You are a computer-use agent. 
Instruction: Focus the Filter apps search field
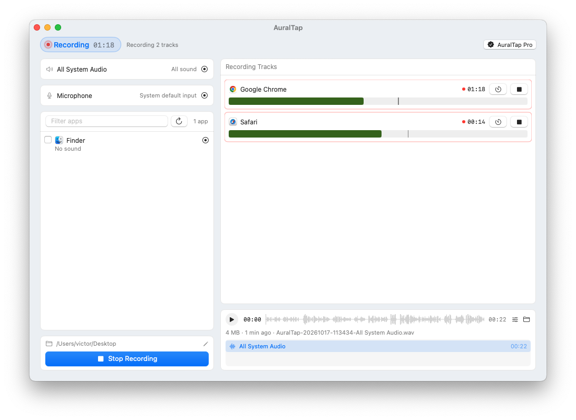click(x=106, y=121)
